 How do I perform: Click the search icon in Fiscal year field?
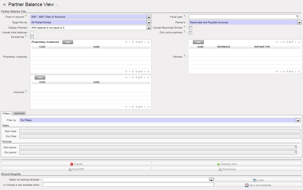coord(297,17)
